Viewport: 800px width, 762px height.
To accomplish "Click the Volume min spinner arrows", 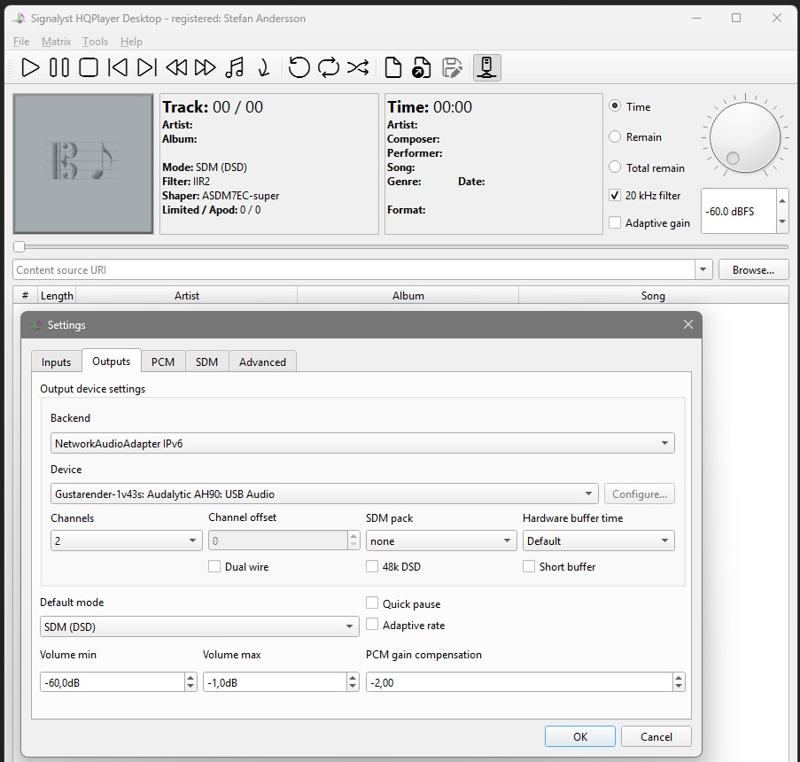I will (190, 682).
